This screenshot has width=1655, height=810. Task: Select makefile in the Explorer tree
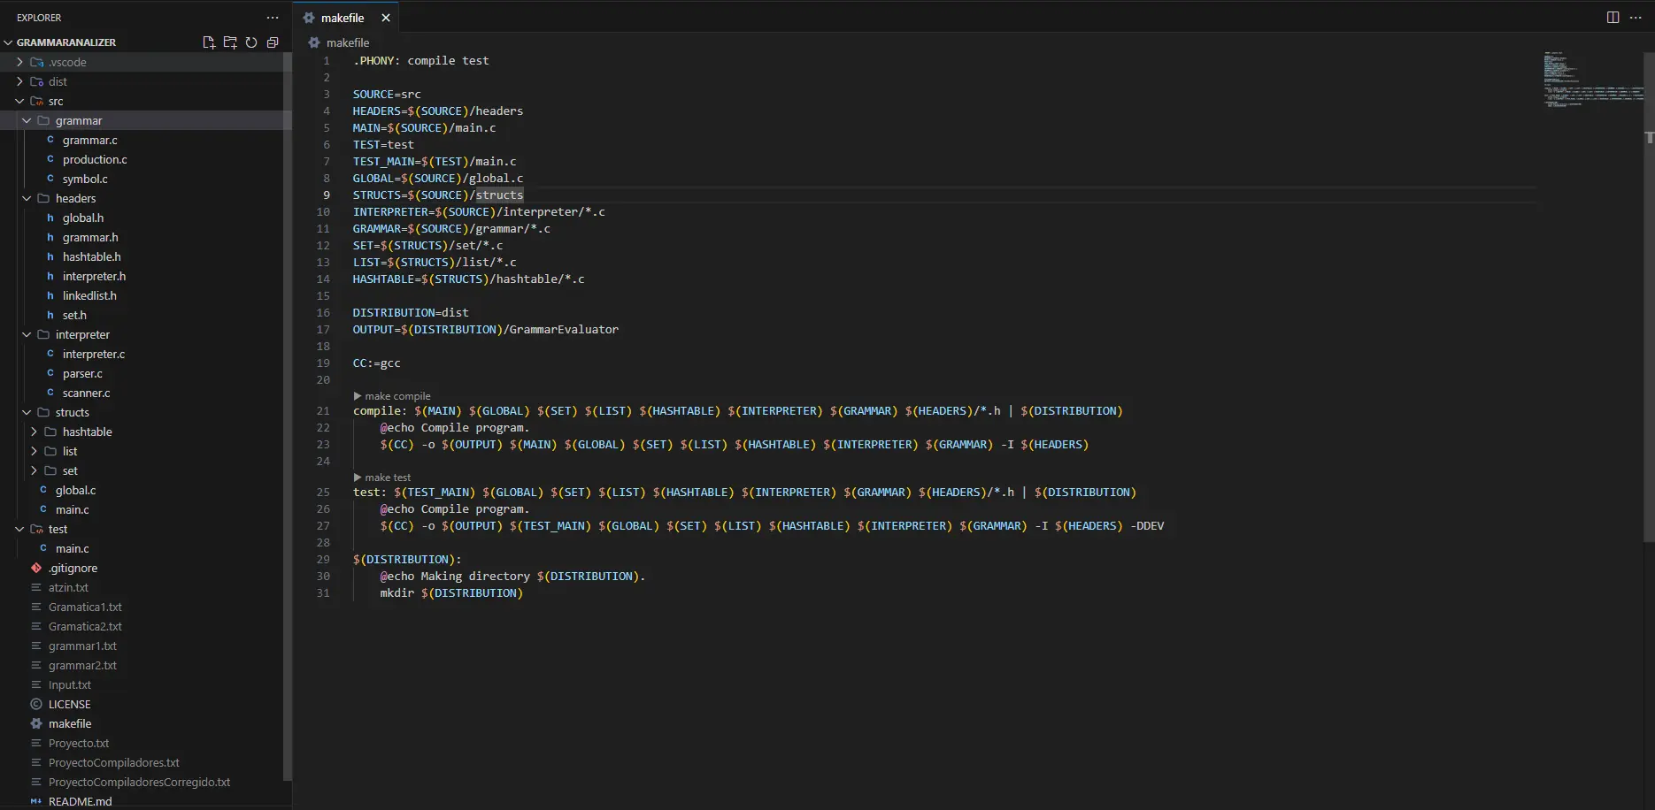[x=146, y=723]
